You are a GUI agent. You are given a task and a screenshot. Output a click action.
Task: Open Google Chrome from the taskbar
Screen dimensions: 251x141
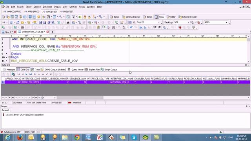click(77, 137)
